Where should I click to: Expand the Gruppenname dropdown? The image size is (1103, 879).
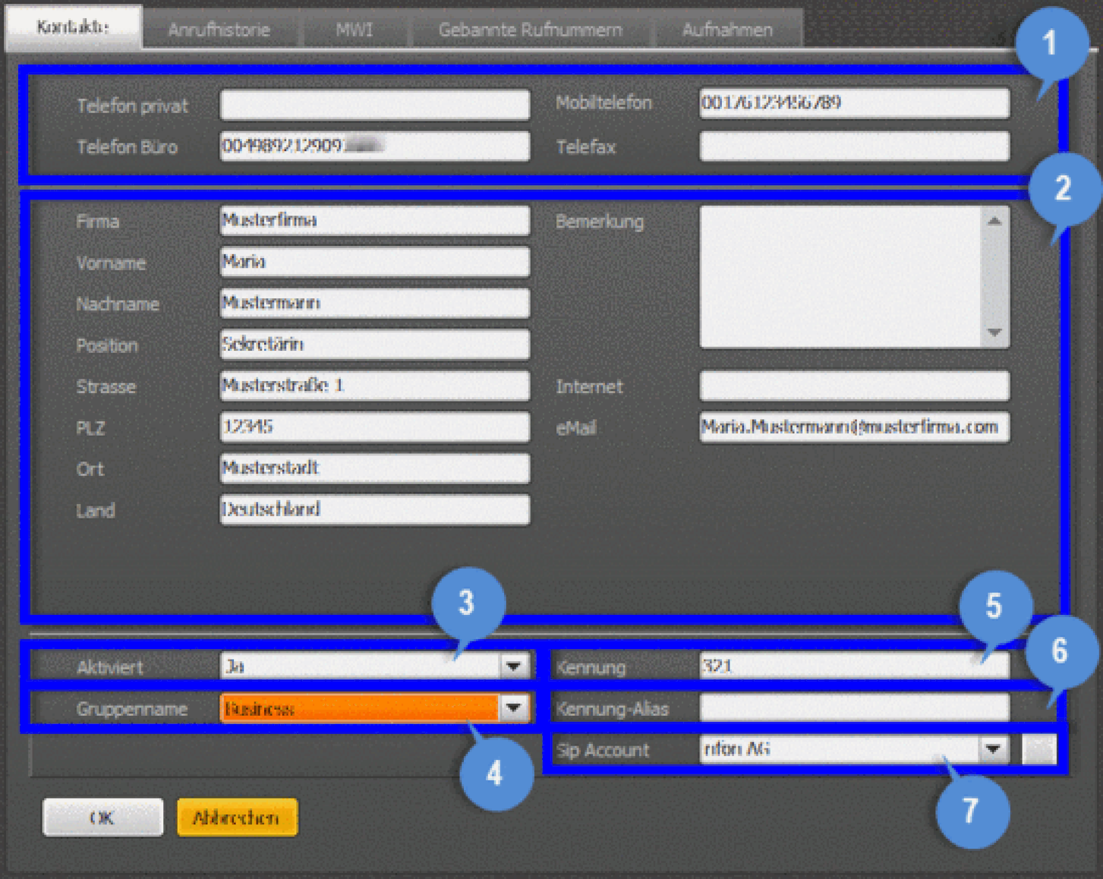coord(513,708)
